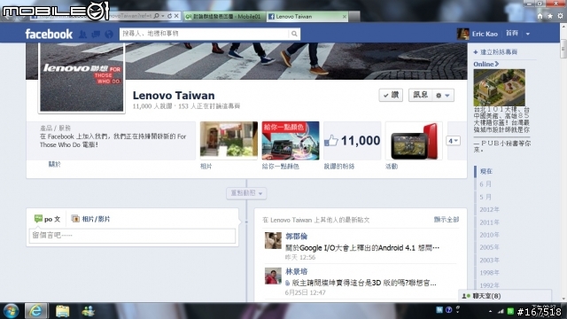
Task: Click the 留個言吧 comment input box
Action: [132, 236]
